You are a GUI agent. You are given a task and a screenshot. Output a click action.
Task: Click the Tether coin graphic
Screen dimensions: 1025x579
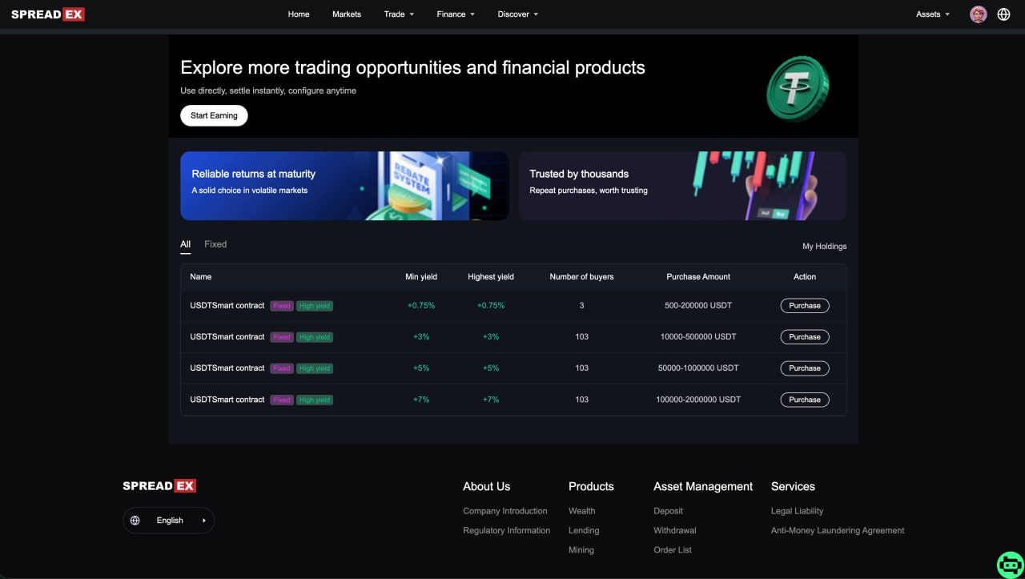tap(798, 88)
